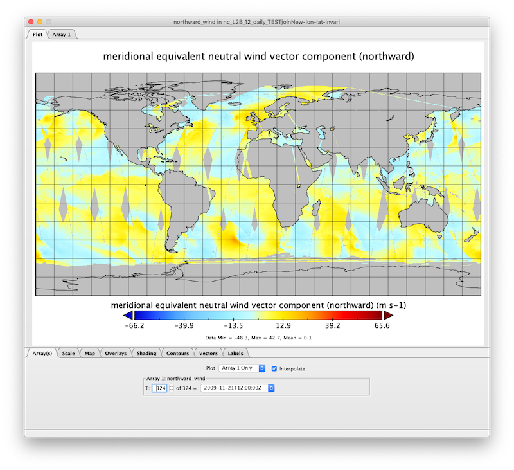Image resolution: width=514 pixels, height=470 pixels.
Task: Open the Plot 'Array 1 Only' dropdown
Action: point(242,368)
